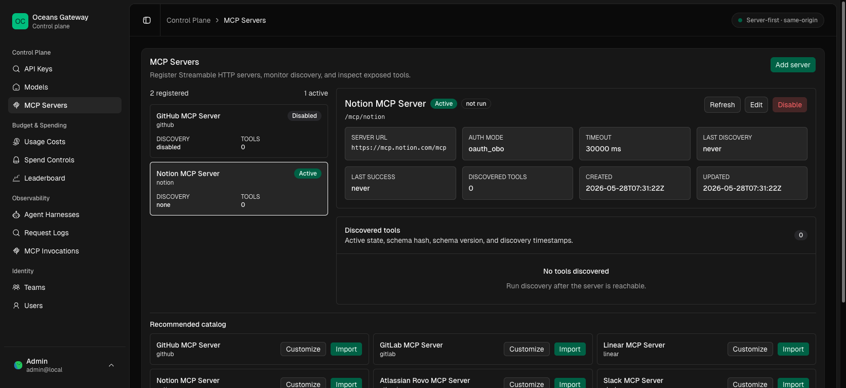The height and width of the screenshot is (388, 846).
Task: Click the Created timestamp value
Action: 625,188
